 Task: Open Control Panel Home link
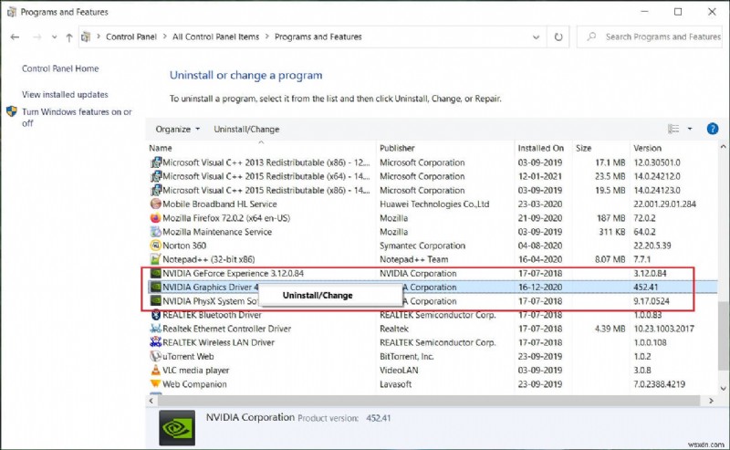coord(60,68)
